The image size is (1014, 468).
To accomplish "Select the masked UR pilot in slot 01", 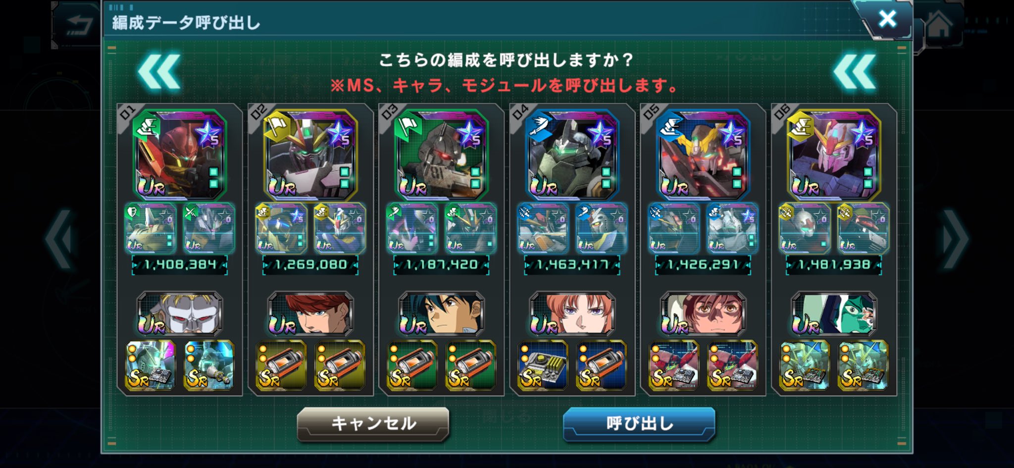I will pos(179,314).
